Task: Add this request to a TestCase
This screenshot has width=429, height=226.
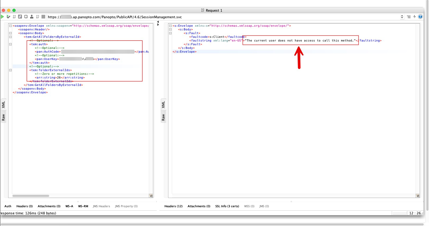Action: point(8,17)
